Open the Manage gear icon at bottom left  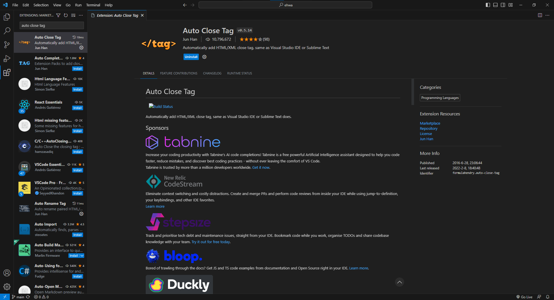coord(7,287)
